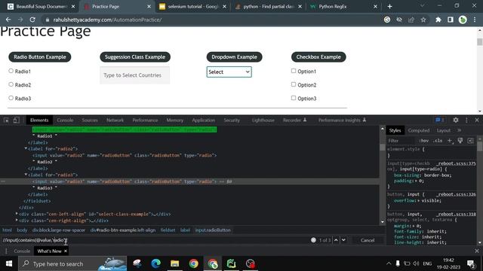Image resolution: width=483 pixels, height=271 pixels.
Task: Close the What's New drawer tab
Action: 66,251
